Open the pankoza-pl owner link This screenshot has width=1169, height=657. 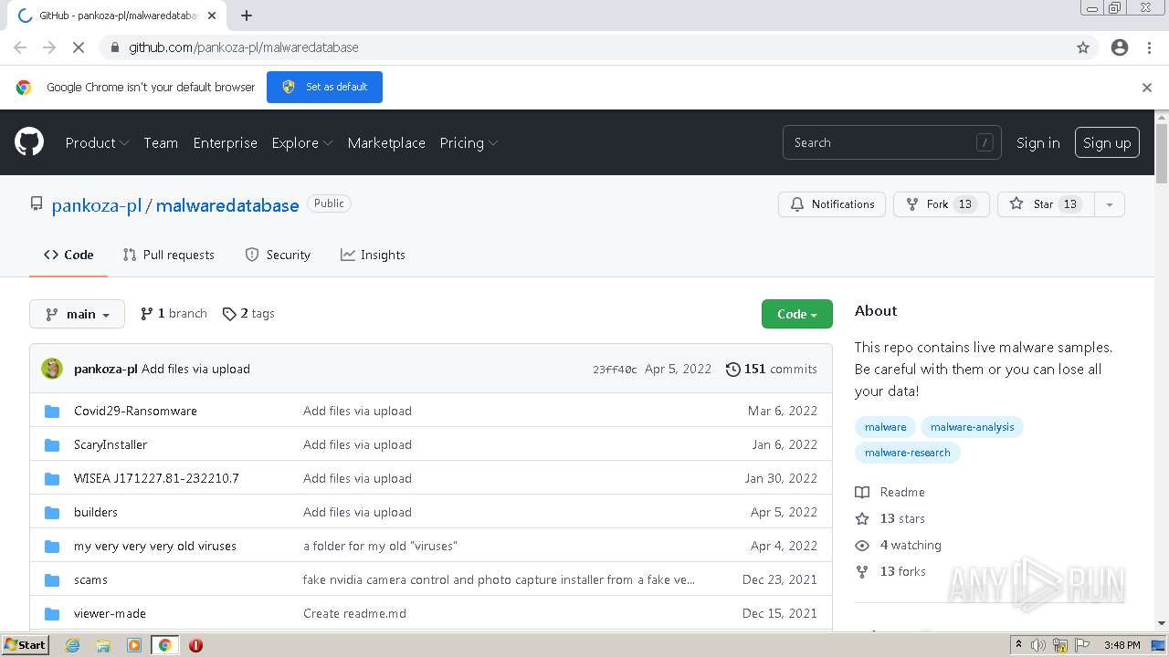click(x=97, y=205)
